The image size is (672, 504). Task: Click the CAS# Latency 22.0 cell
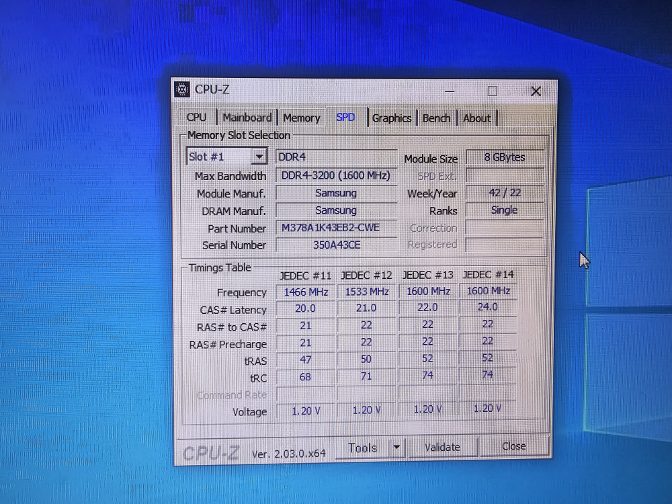click(427, 307)
